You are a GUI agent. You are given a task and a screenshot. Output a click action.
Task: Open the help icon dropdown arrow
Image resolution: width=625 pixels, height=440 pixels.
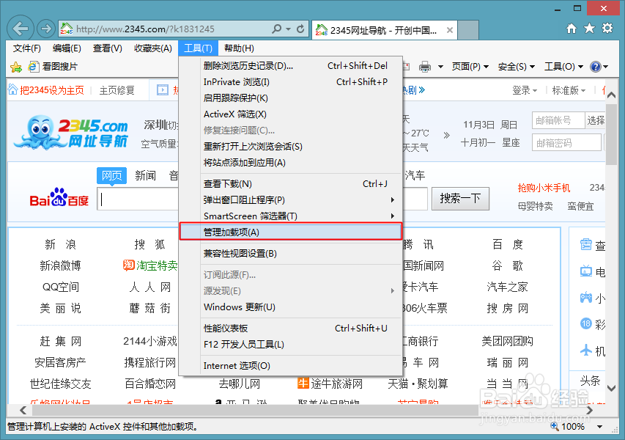point(606,67)
